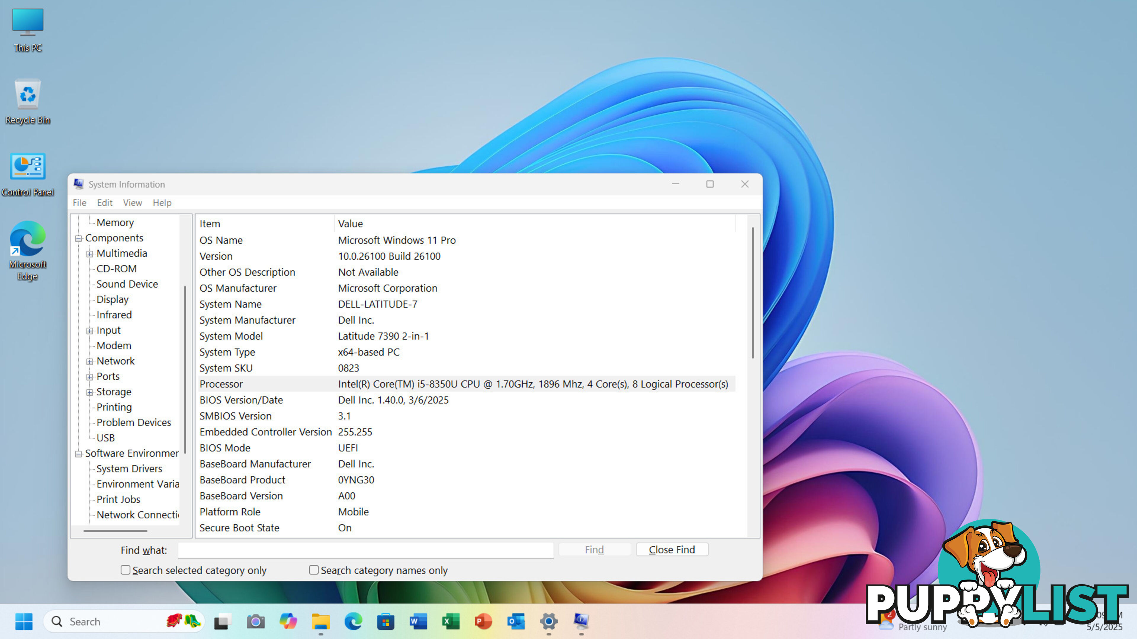This screenshot has height=639, width=1137.
Task: Select Sound Device in the tree
Action: [127, 284]
